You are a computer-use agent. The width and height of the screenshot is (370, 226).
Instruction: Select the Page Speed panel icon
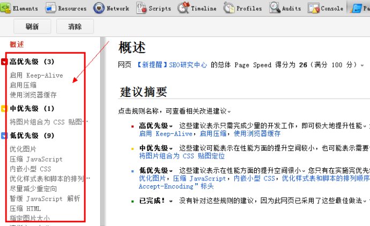(356, 8)
